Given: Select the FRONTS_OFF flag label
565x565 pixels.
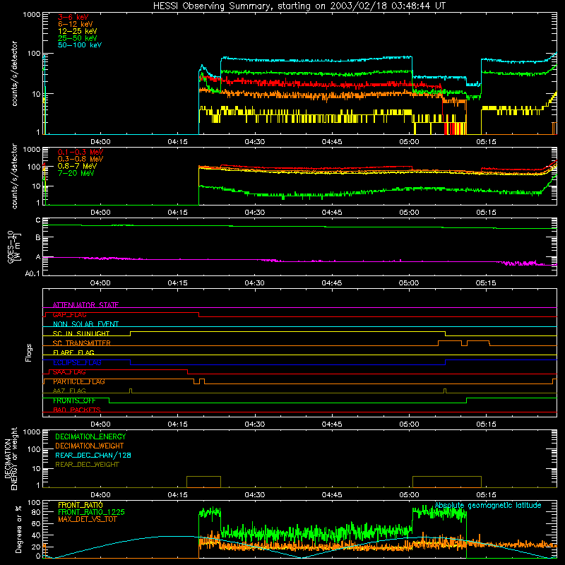Looking at the screenshot, I should [74, 400].
